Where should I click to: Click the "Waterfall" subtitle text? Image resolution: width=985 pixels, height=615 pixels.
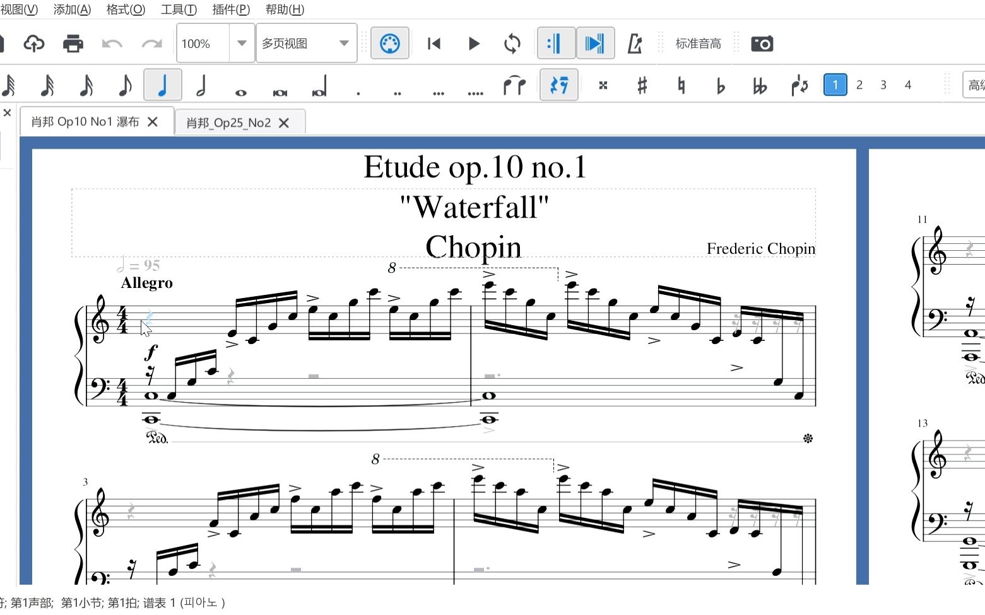pyautogui.click(x=475, y=207)
